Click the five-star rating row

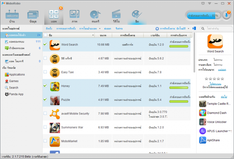coord(214,79)
